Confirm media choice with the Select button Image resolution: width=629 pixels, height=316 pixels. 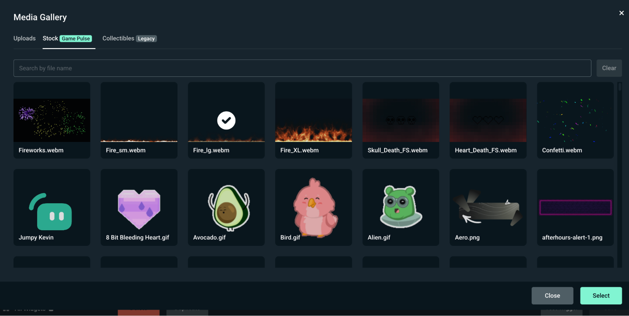[x=601, y=295]
